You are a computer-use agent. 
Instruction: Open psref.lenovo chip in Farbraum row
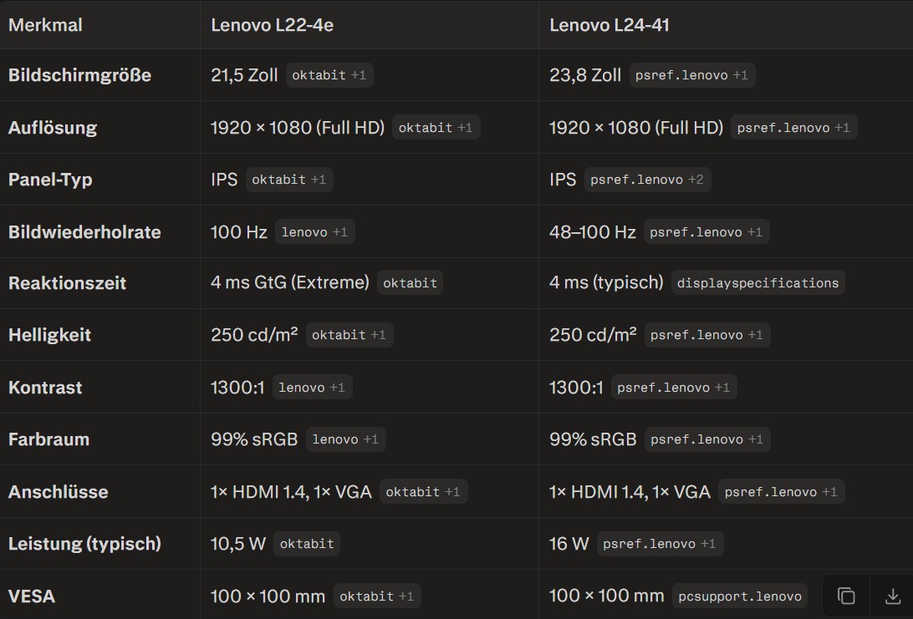(x=706, y=439)
